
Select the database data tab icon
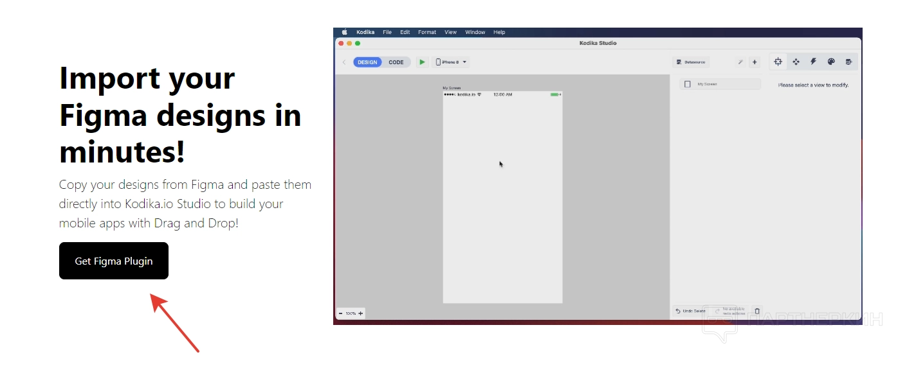848,62
